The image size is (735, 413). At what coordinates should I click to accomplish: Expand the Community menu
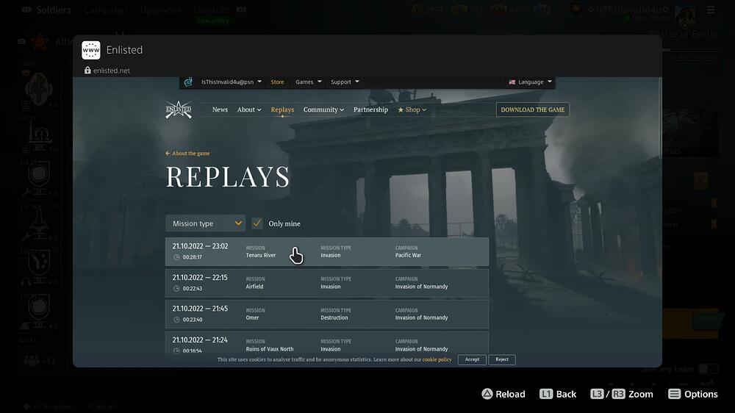coord(323,109)
